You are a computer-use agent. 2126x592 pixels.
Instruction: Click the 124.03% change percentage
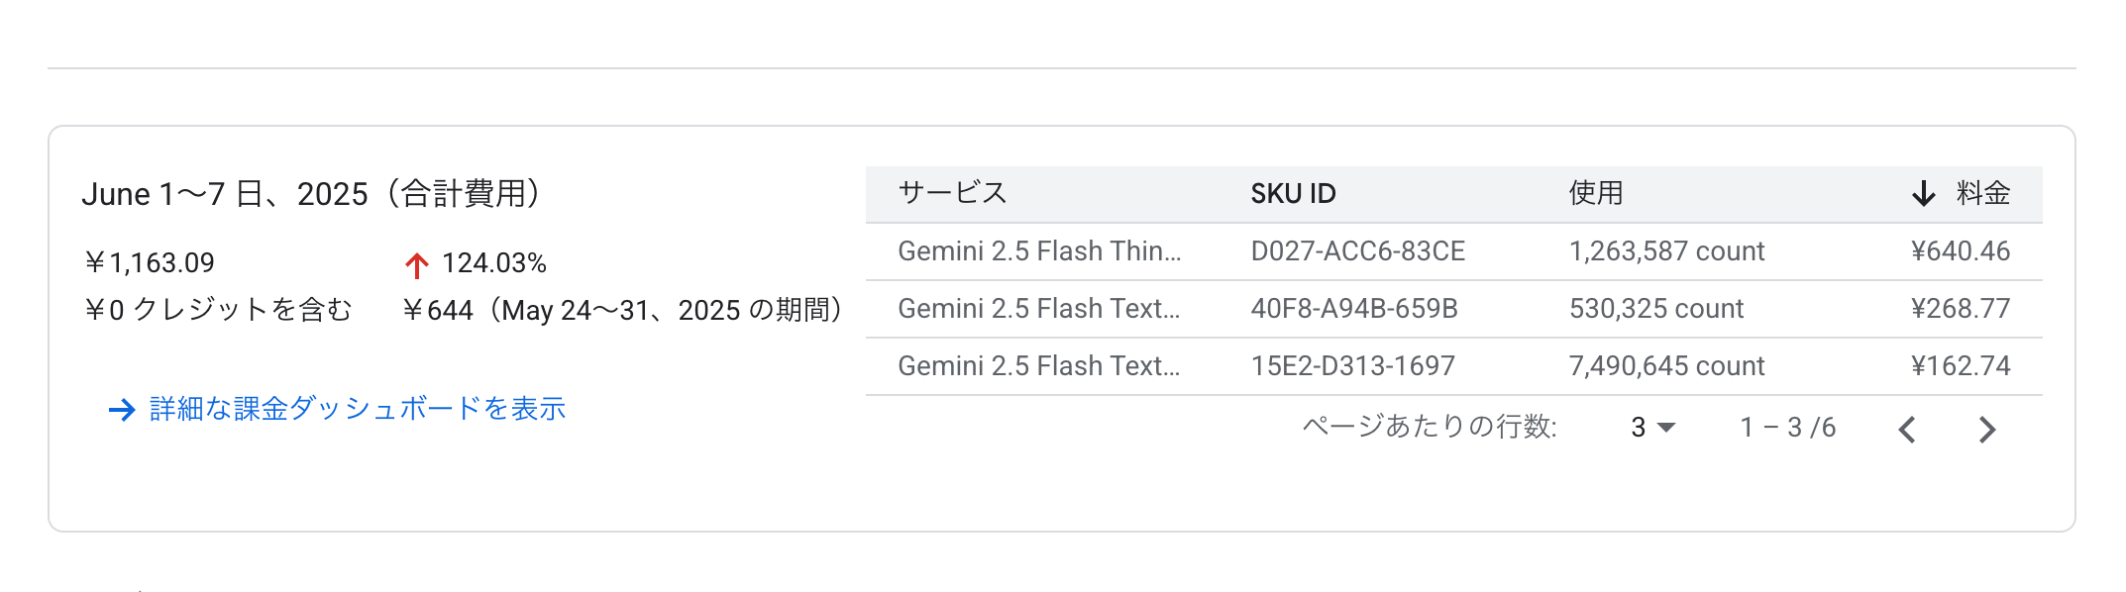(493, 263)
